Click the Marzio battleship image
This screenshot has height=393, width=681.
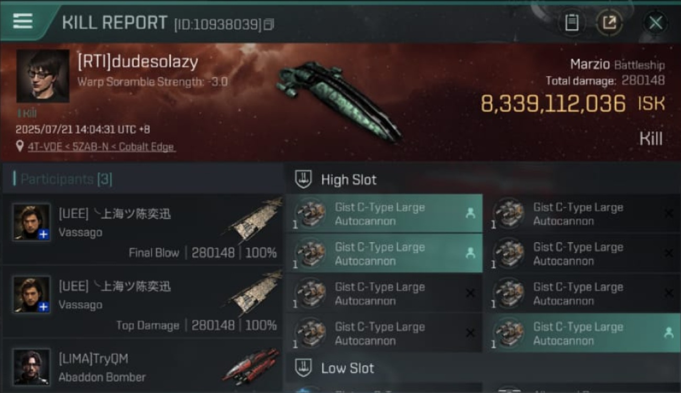click(338, 101)
